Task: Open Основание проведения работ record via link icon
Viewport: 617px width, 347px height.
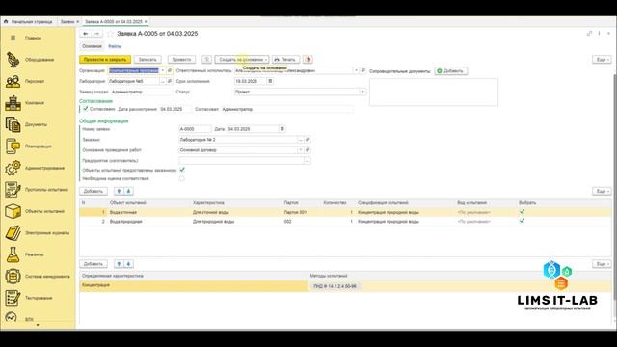Action: (308, 150)
